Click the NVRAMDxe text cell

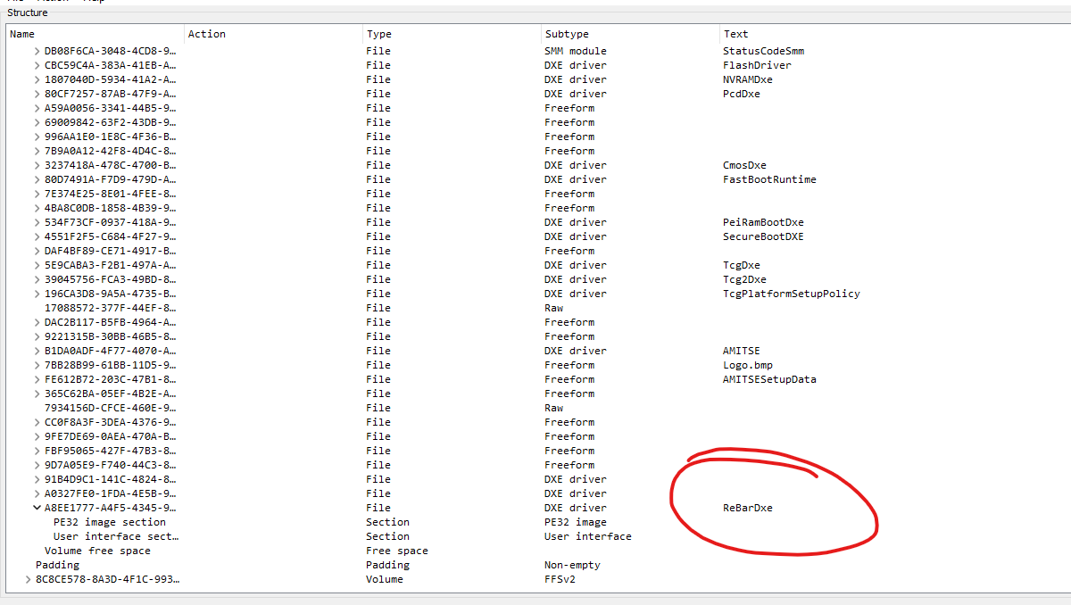[748, 79]
